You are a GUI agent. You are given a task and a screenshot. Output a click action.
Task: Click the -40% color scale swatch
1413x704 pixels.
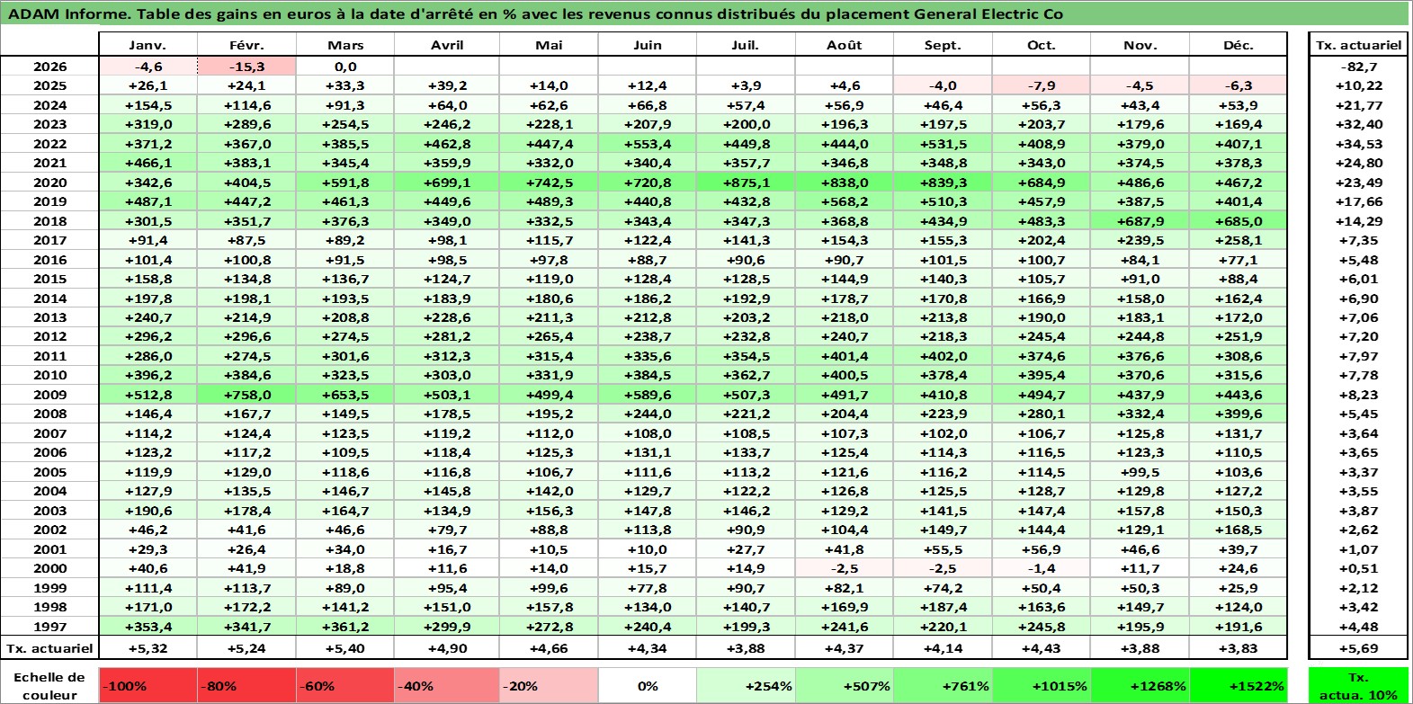tap(447, 685)
